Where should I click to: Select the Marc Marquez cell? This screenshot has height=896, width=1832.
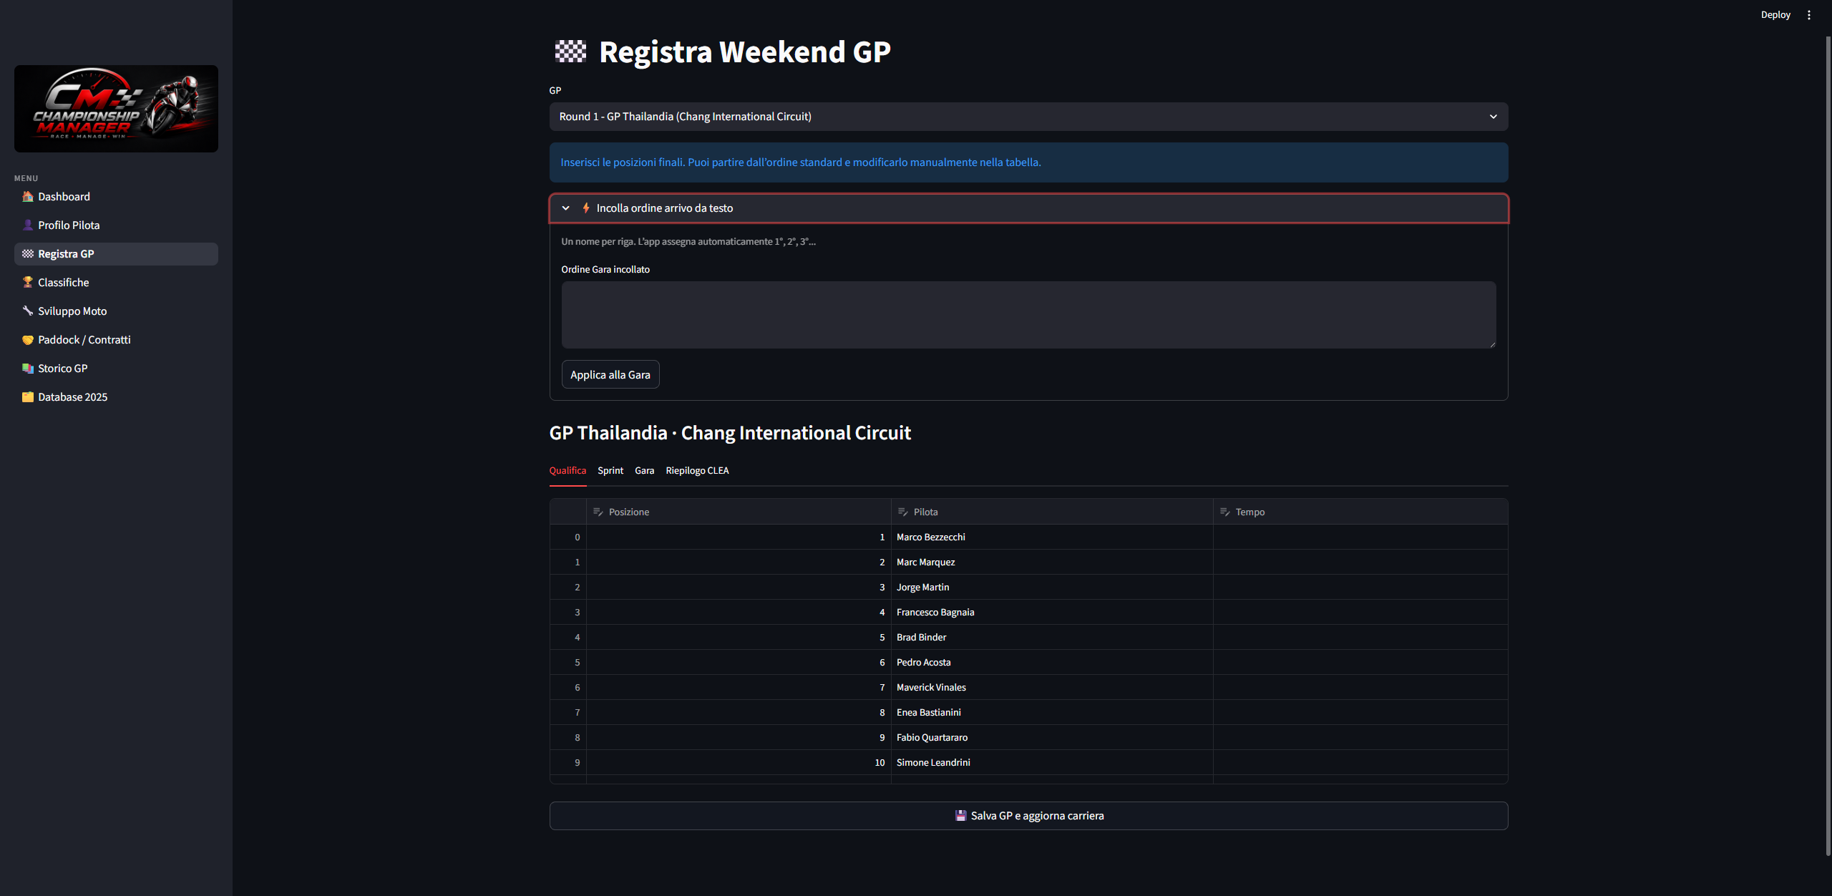click(1052, 562)
